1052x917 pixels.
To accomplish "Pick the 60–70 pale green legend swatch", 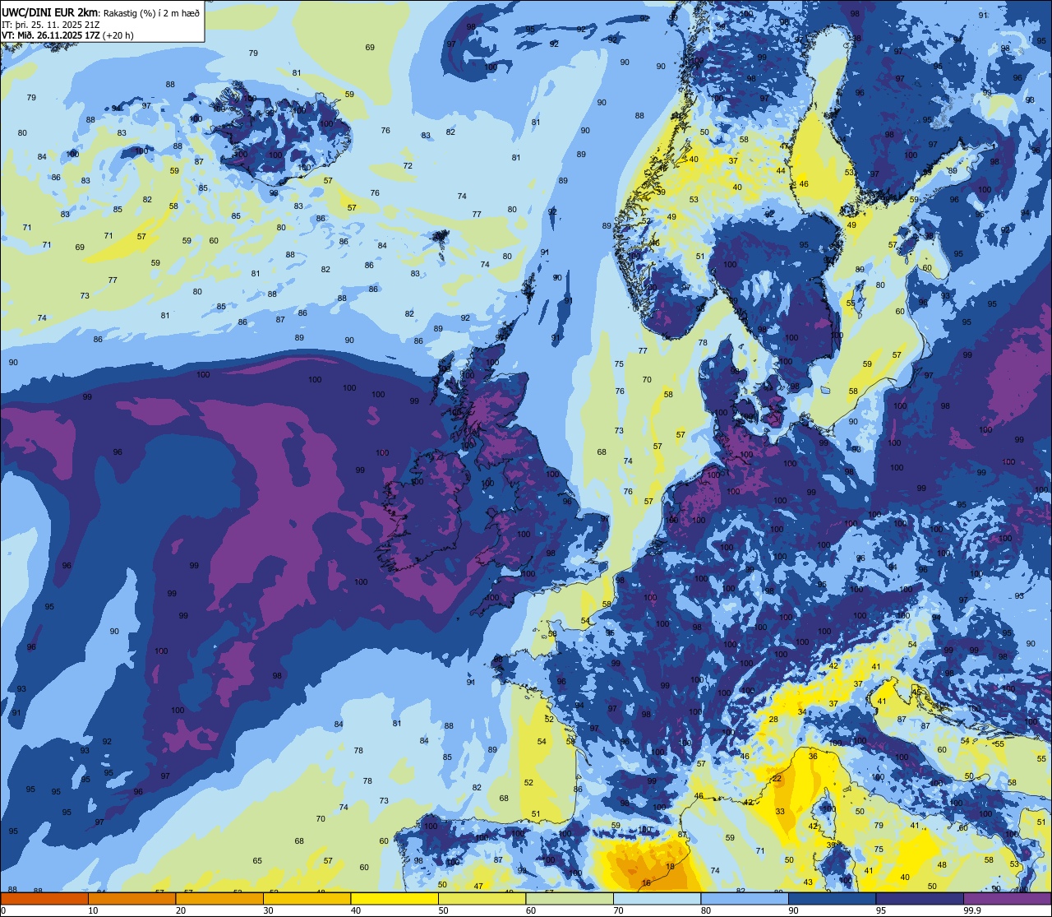I will [570, 898].
